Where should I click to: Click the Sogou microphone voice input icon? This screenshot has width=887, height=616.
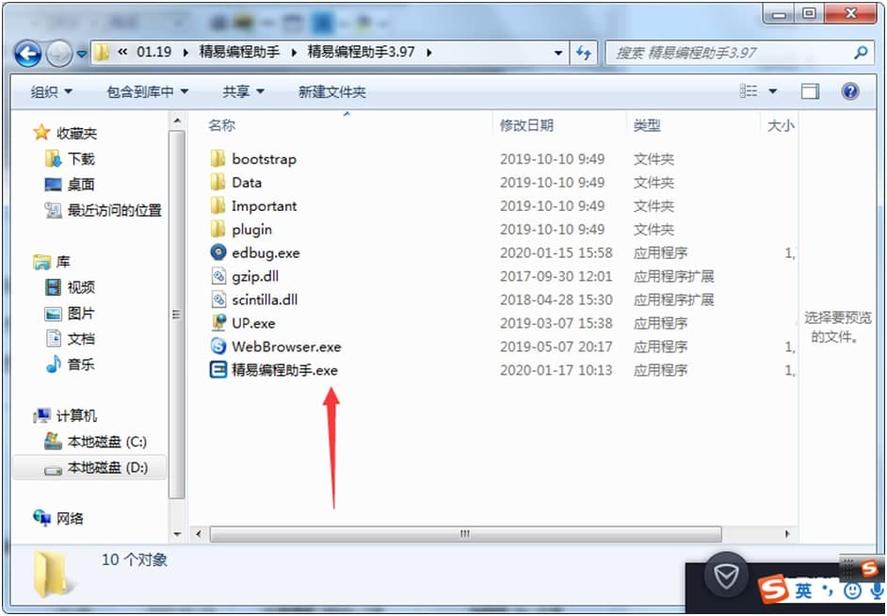pos(875,592)
